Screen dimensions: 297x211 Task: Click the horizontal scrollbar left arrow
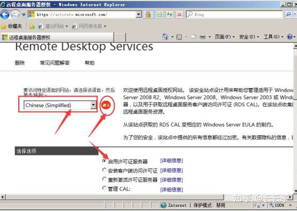coord(3,197)
